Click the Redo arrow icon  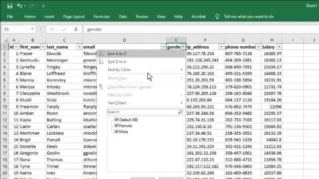[31, 6]
